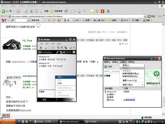
Task: Click Cut scissors icon in My Mobiler
Action: 46,48
